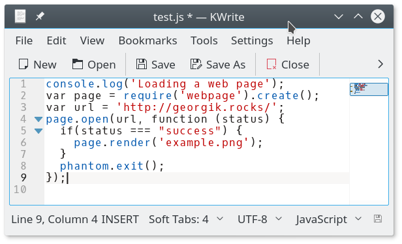Click the KWrite document icon in title bar
402x244 pixels.
20,16
